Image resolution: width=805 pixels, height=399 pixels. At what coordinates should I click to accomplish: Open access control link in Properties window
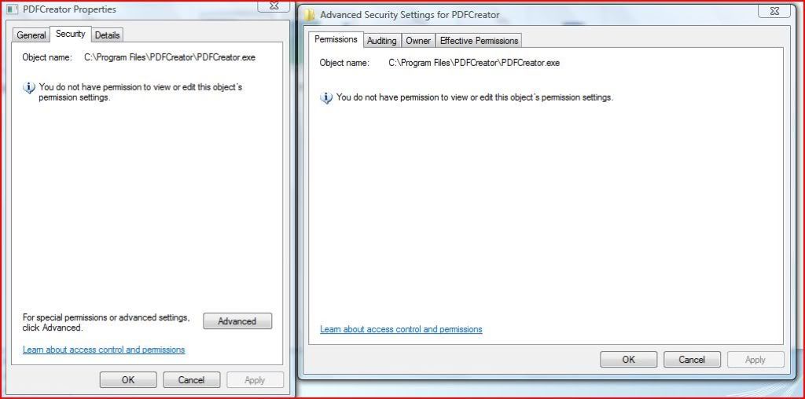(x=104, y=350)
